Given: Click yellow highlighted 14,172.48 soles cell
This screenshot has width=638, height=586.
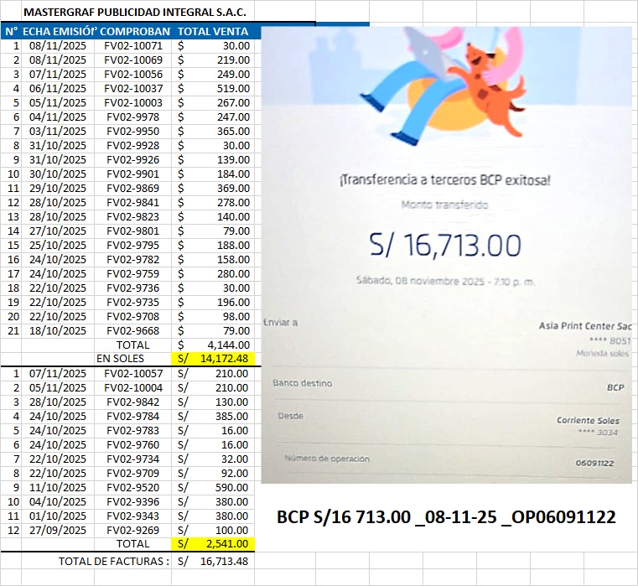Looking at the screenshot, I should coord(224,359).
